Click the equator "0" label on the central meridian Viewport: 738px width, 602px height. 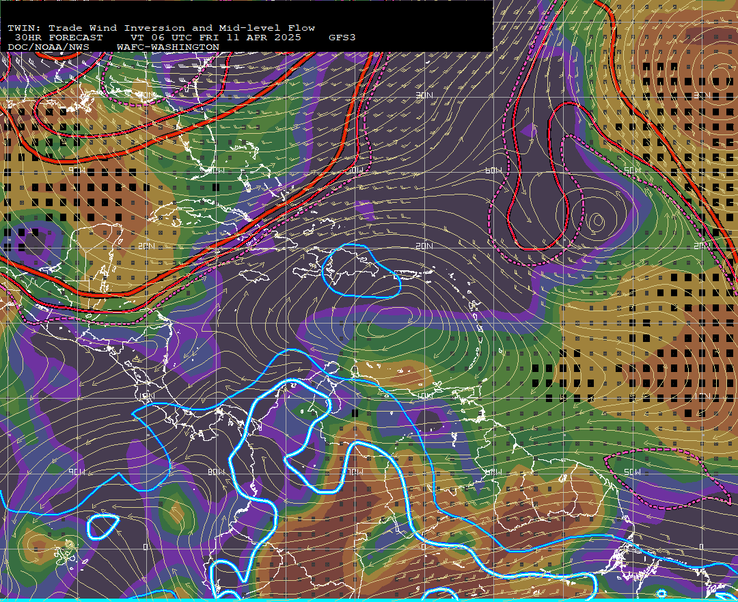[424, 547]
